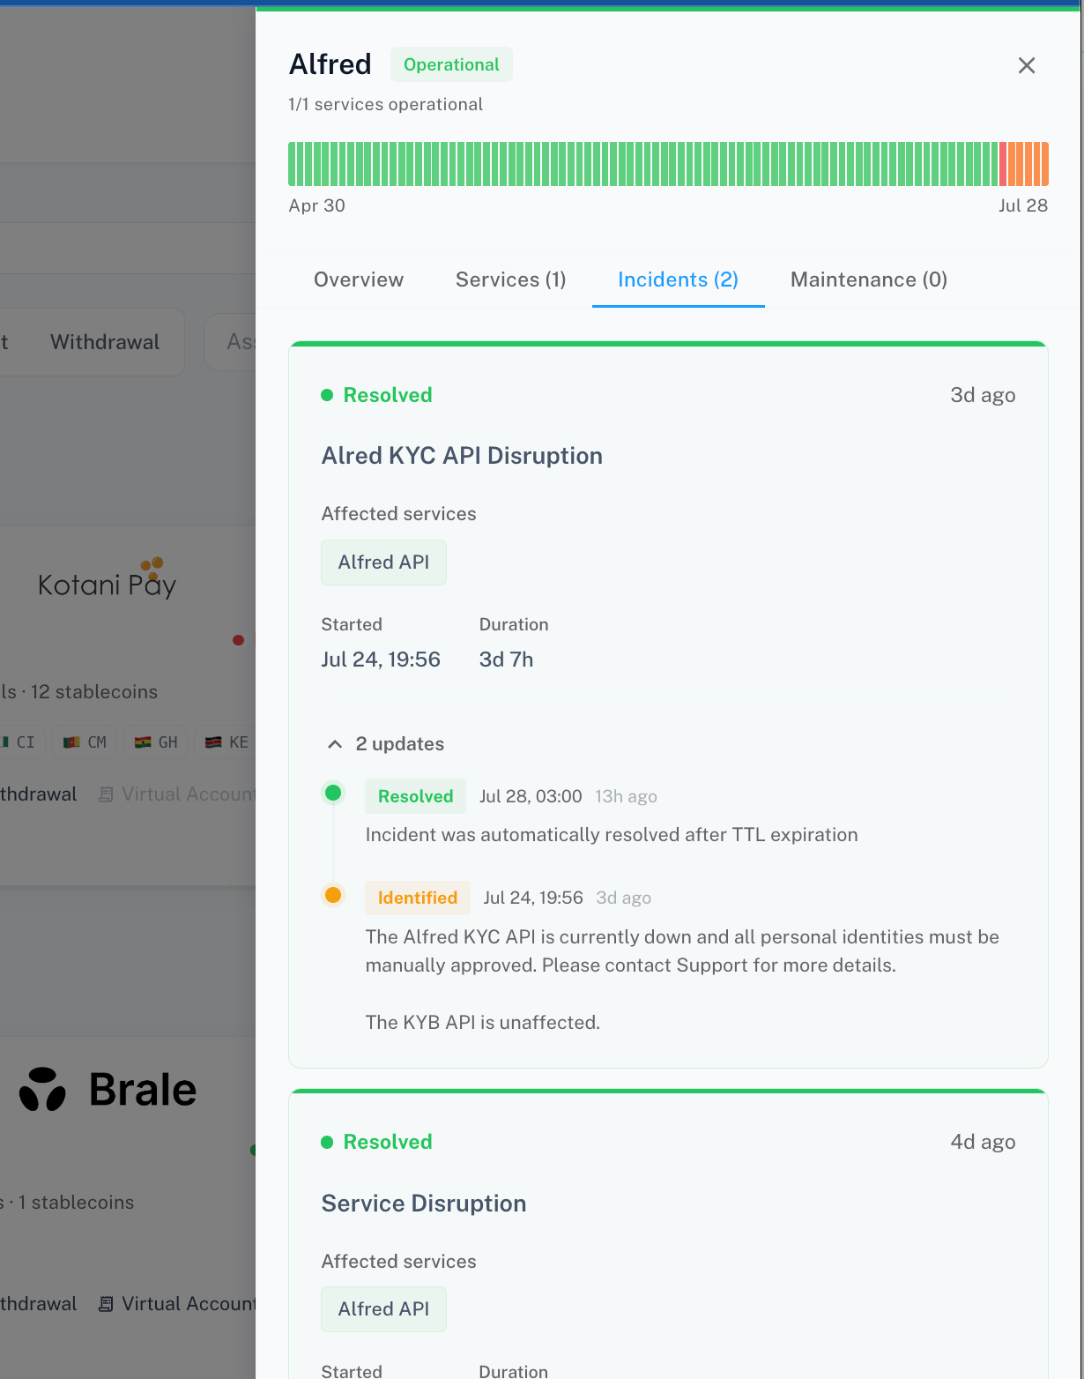Click the red bar in uptime chart
This screenshot has height=1379, width=1084.
click(x=1003, y=164)
